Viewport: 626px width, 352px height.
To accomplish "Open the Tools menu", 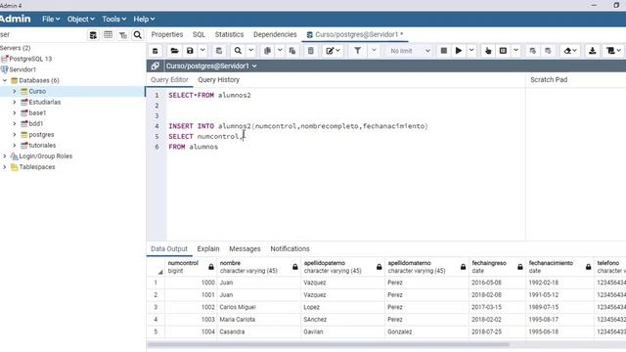I will 113,19.
